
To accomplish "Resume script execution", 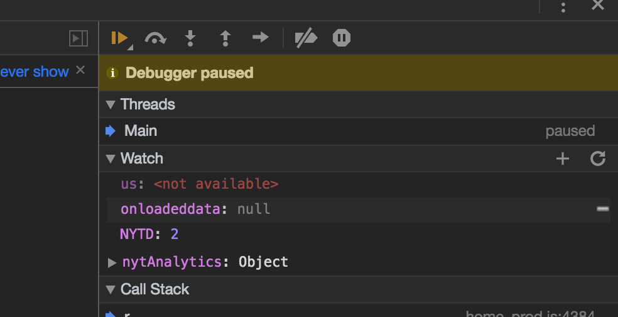I will 119,38.
